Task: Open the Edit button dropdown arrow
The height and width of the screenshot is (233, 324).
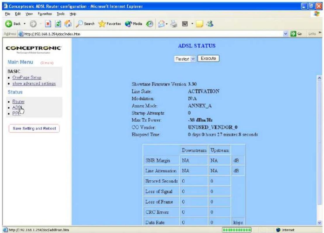Action: 192,24
